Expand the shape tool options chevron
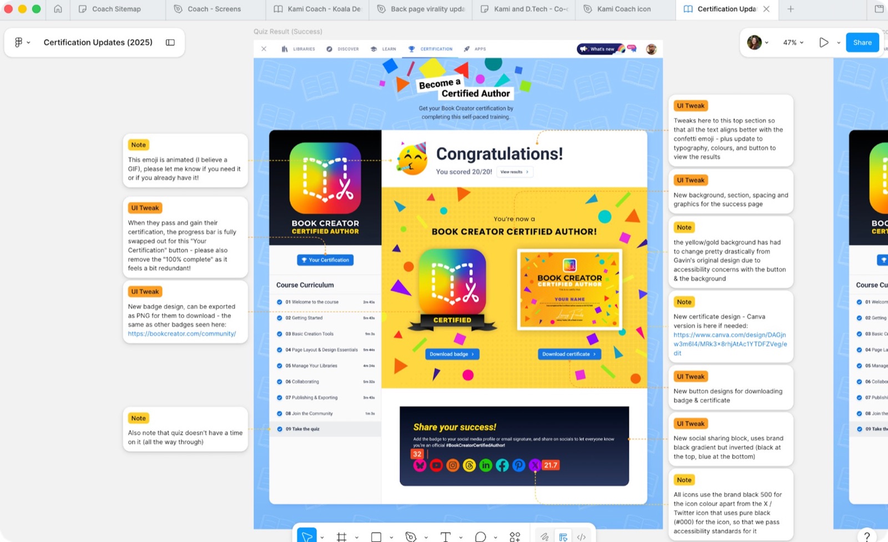Image resolution: width=888 pixels, height=542 pixels. pyautogui.click(x=391, y=538)
